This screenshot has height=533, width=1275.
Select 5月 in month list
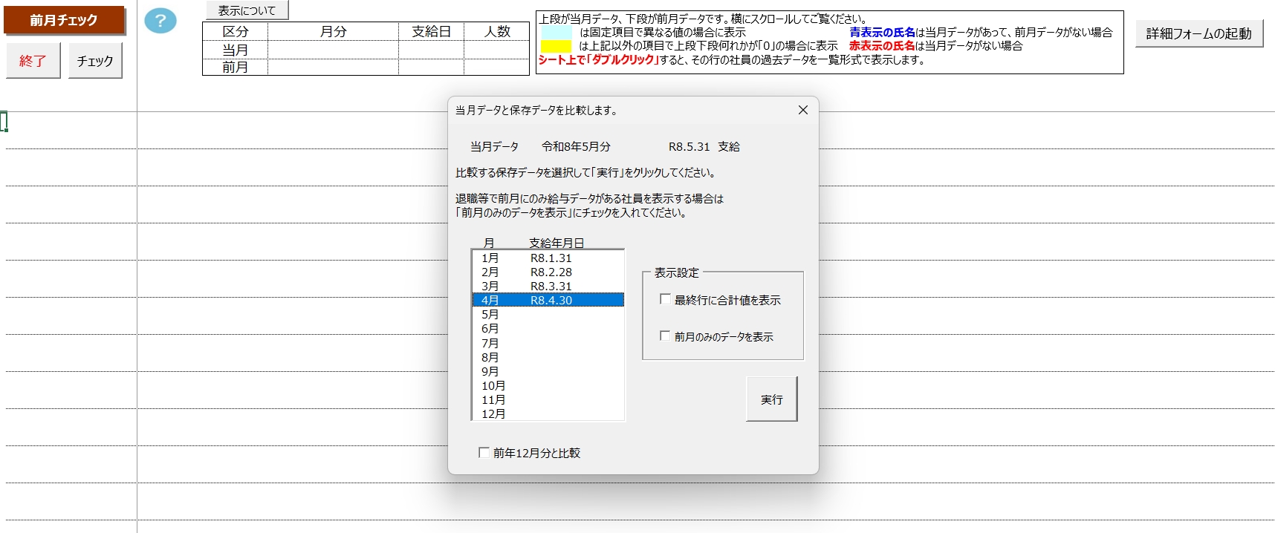[x=548, y=315]
